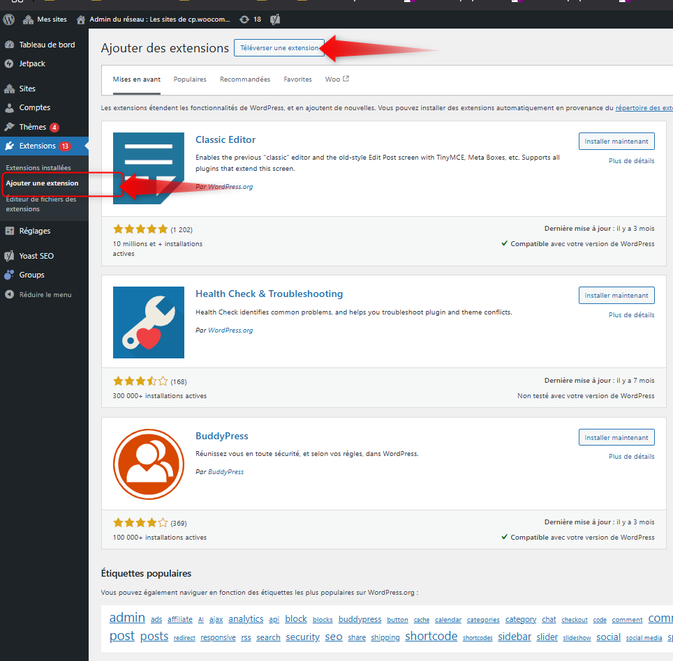Install Health Check with Installer maintenant
Image resolution: width=673 pixels, height=661 pixels.
pyautogui.click(x=616, y=296)
